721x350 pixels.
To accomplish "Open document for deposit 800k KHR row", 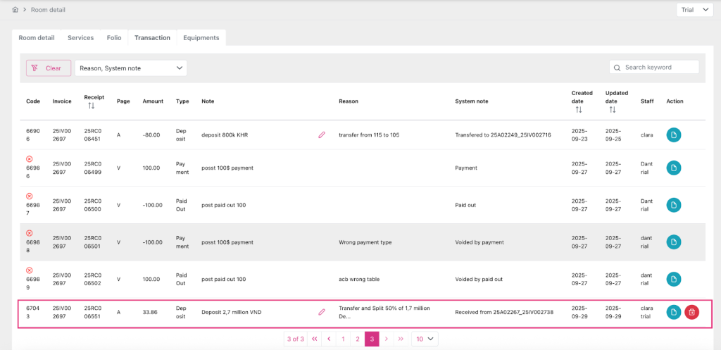I will pos(674,135).
